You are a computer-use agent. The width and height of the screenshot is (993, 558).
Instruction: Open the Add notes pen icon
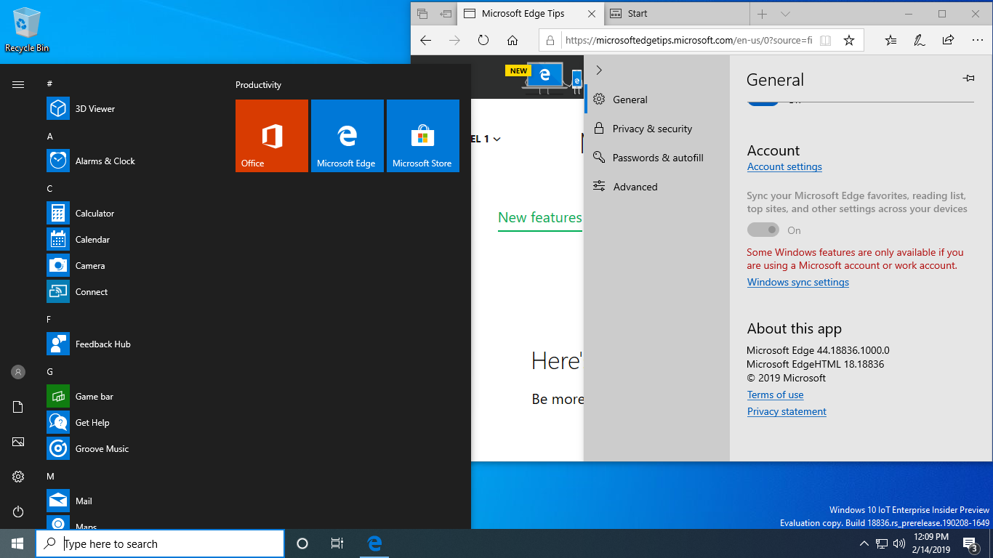click(920, 41)
